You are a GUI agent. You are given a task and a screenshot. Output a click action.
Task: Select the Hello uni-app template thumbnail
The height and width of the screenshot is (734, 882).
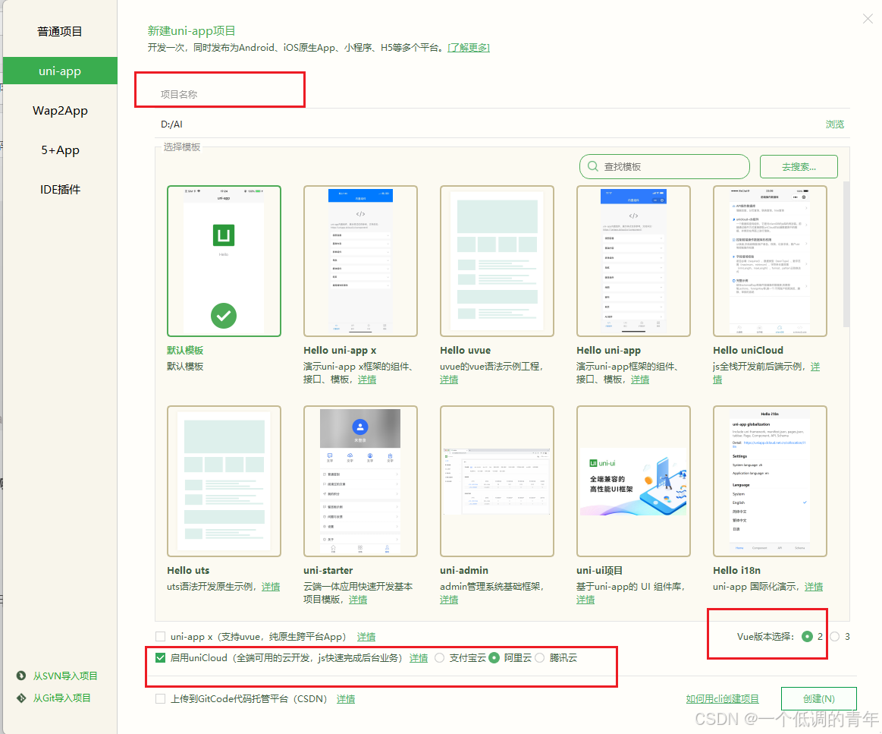633,261
